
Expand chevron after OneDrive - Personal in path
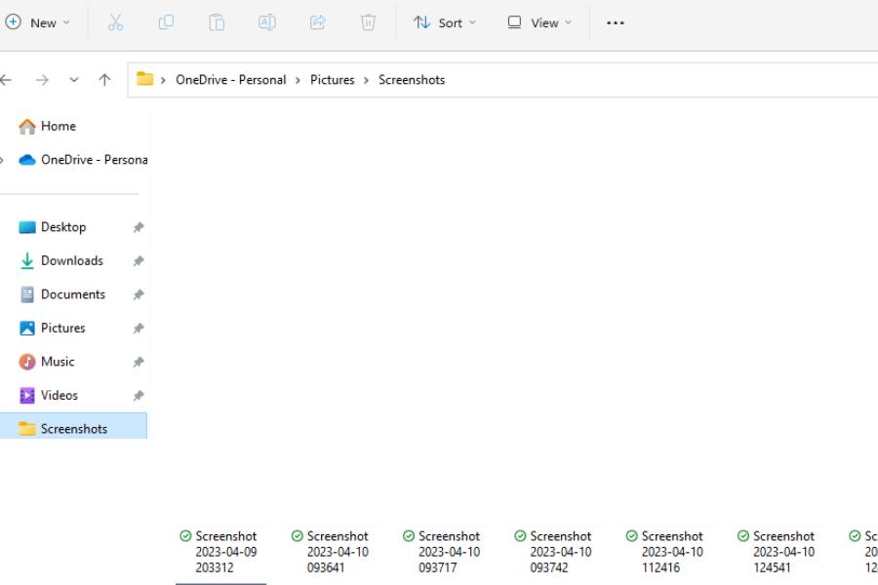tap(298, 80)
